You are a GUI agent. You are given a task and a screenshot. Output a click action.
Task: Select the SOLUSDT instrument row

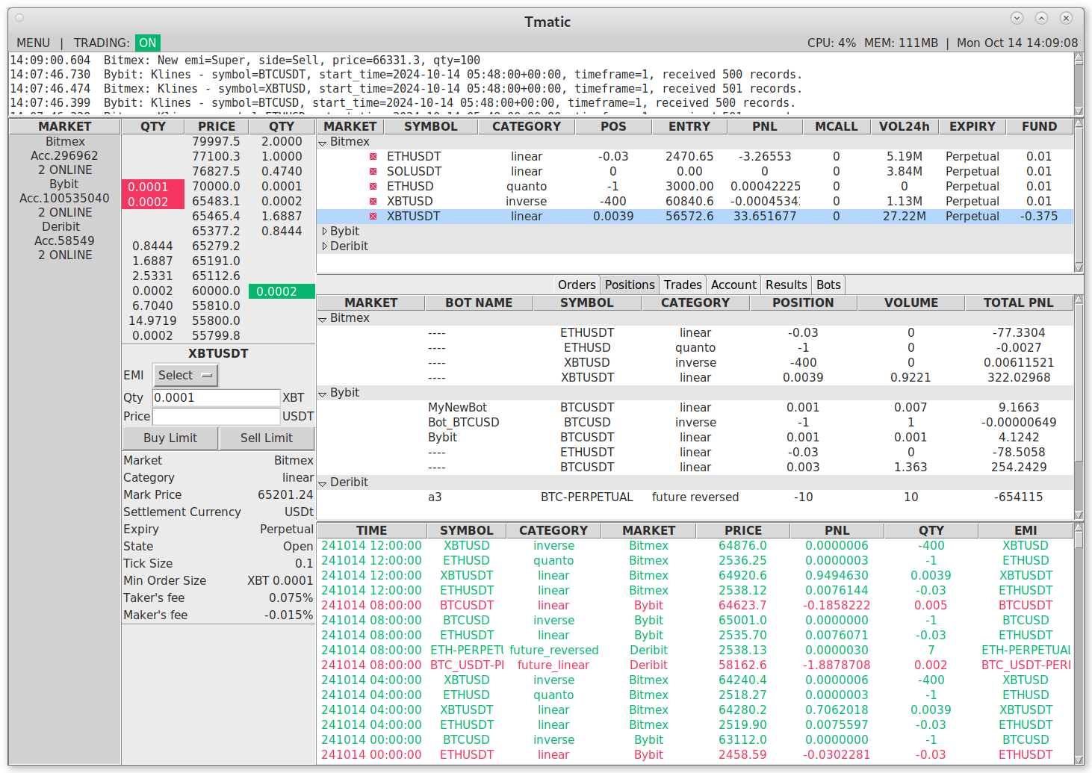[695, 172]
